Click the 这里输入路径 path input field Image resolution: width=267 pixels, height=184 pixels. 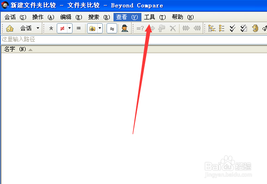(x=134, y=39)
